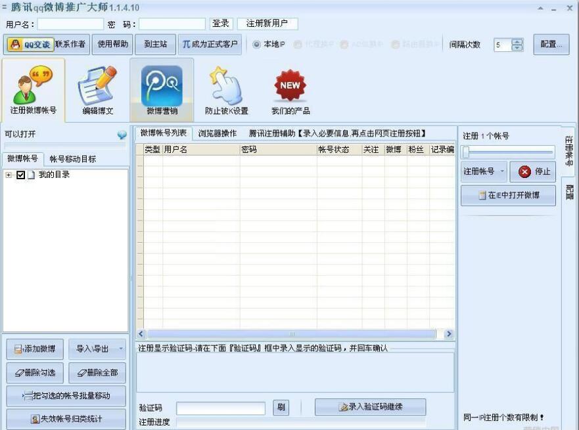
Task: Open the 导入\导出 dropdown
Action: pos(97,349)
